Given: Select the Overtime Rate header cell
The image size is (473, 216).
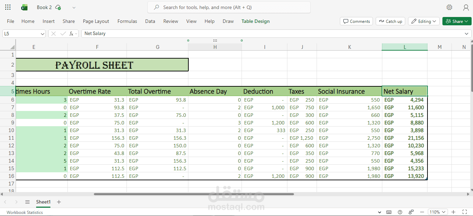Looking at the screenshot, I should click(97, 91).
